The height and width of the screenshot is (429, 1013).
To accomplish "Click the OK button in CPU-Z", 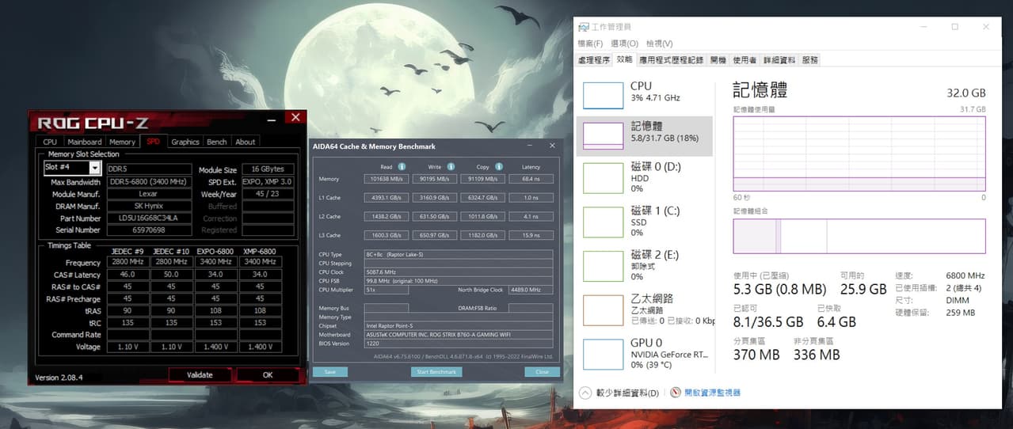I will 268,374.
